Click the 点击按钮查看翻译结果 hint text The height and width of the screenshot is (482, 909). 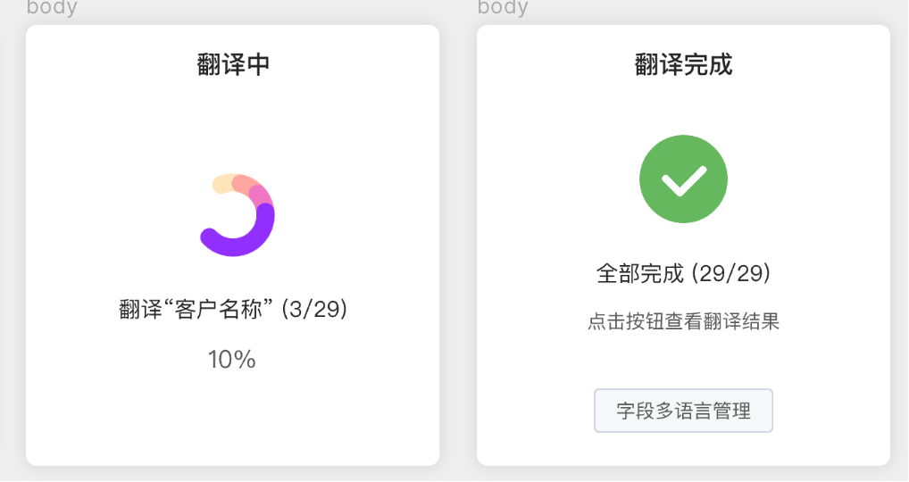click(683, 321)
